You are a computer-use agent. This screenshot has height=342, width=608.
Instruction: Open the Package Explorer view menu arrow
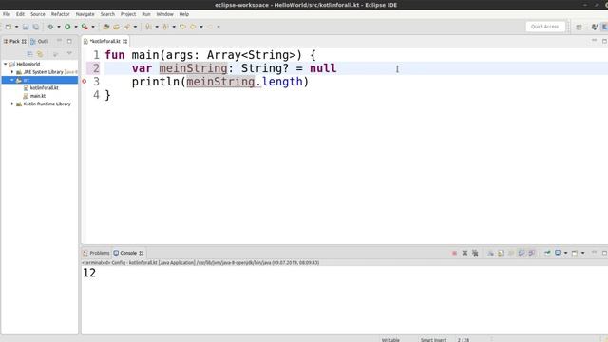(x=69, y=53)
